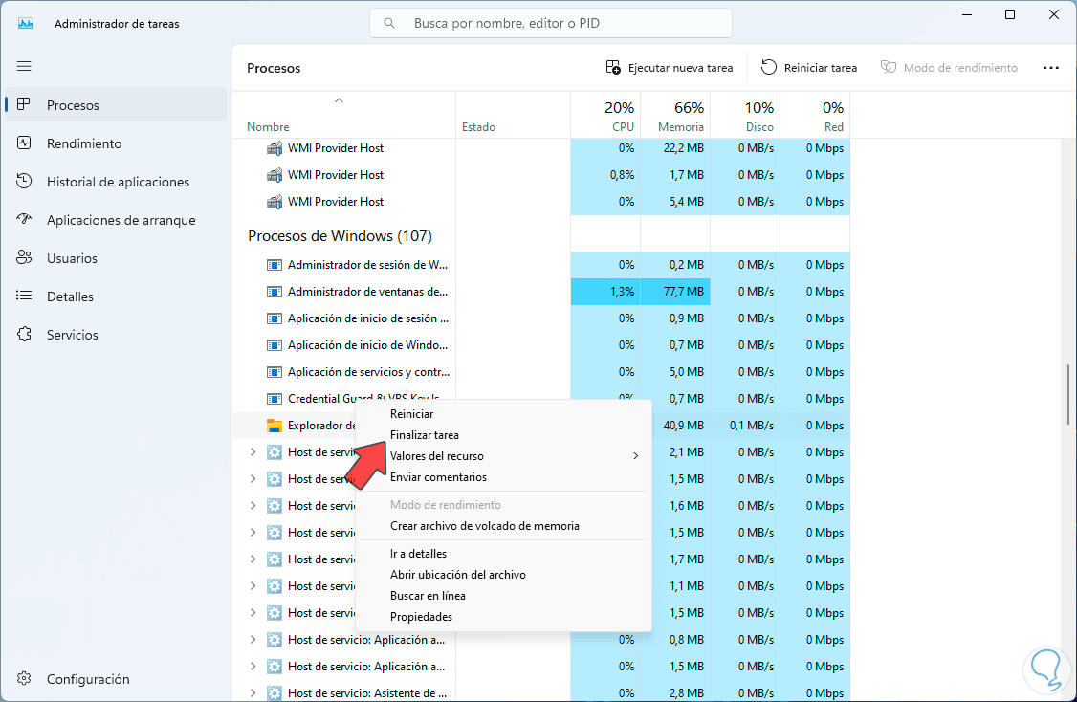
Task: Open Propiedades from context menu
Action: pos(421,617)
